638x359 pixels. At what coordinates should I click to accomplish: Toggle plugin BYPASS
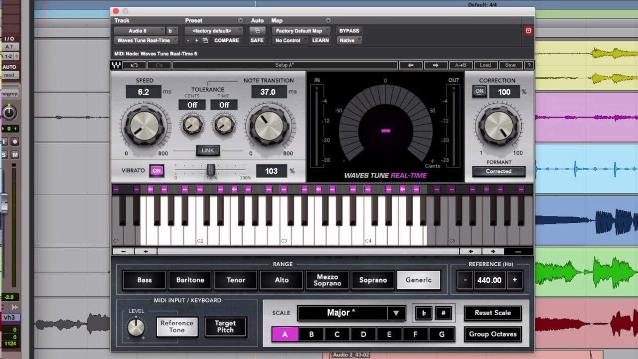(x=349, y=31)
